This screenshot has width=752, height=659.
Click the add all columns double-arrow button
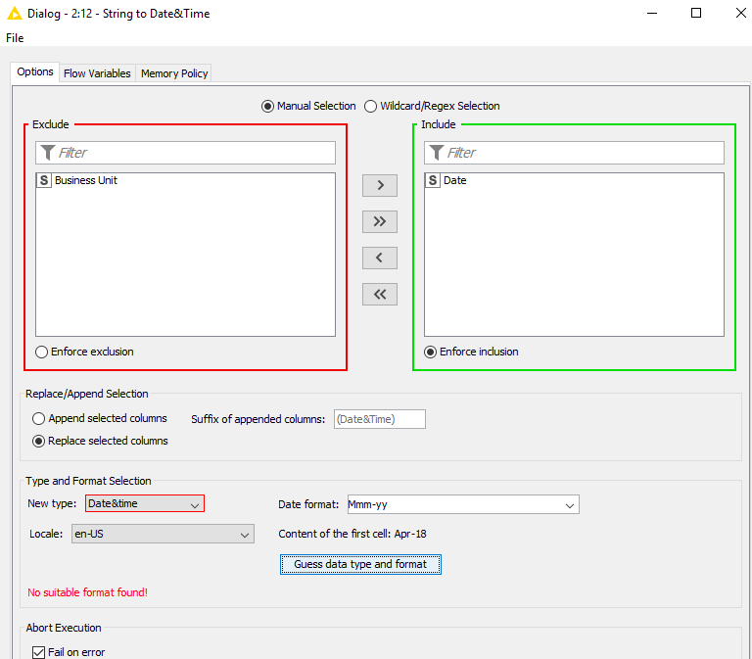[380, 221]
